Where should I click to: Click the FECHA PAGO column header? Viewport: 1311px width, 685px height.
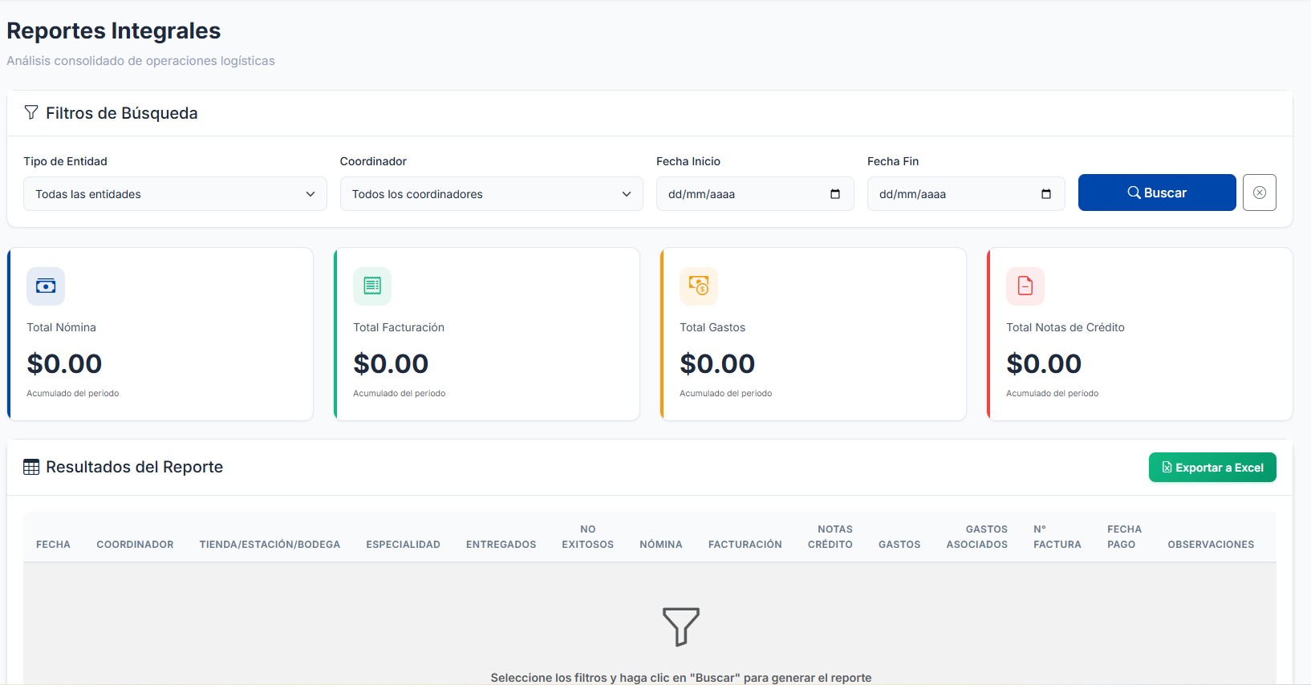(1124, 537)
